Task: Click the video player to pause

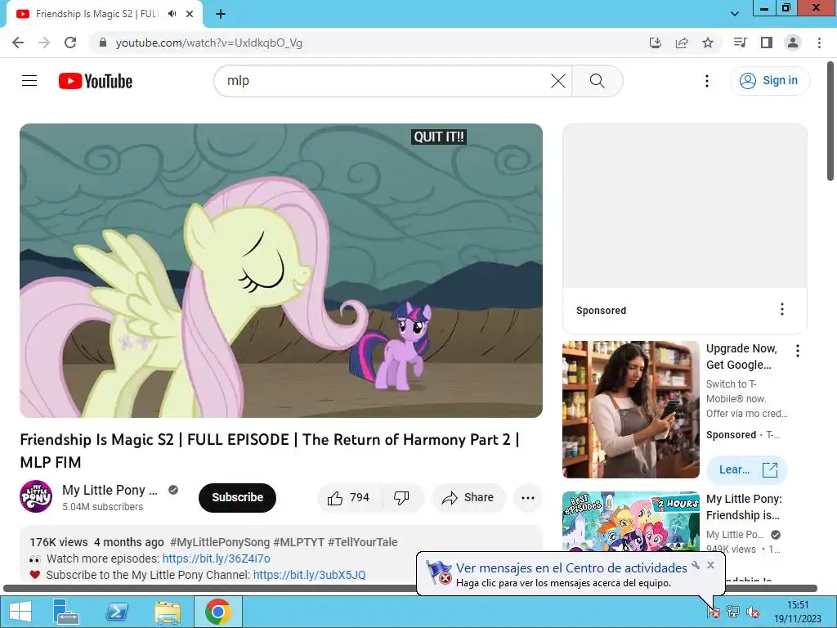Action: (x=281, y=270)
